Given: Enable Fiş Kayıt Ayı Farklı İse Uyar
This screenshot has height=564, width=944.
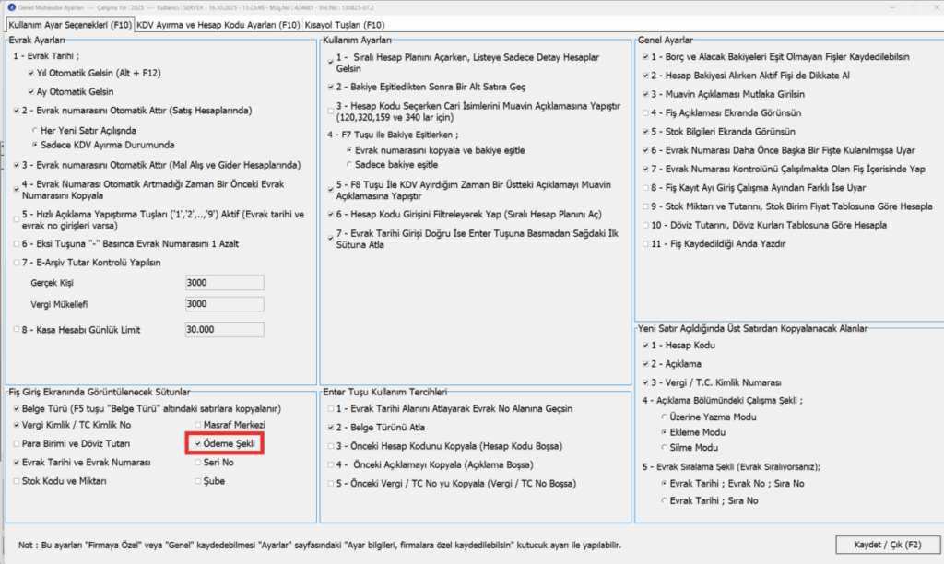Looking at the screenshot, I should (645, 187).
